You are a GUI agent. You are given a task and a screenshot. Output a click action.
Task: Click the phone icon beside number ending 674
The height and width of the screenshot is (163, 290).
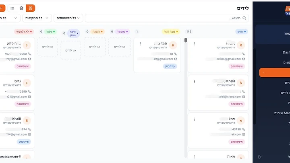pos(29,129)
